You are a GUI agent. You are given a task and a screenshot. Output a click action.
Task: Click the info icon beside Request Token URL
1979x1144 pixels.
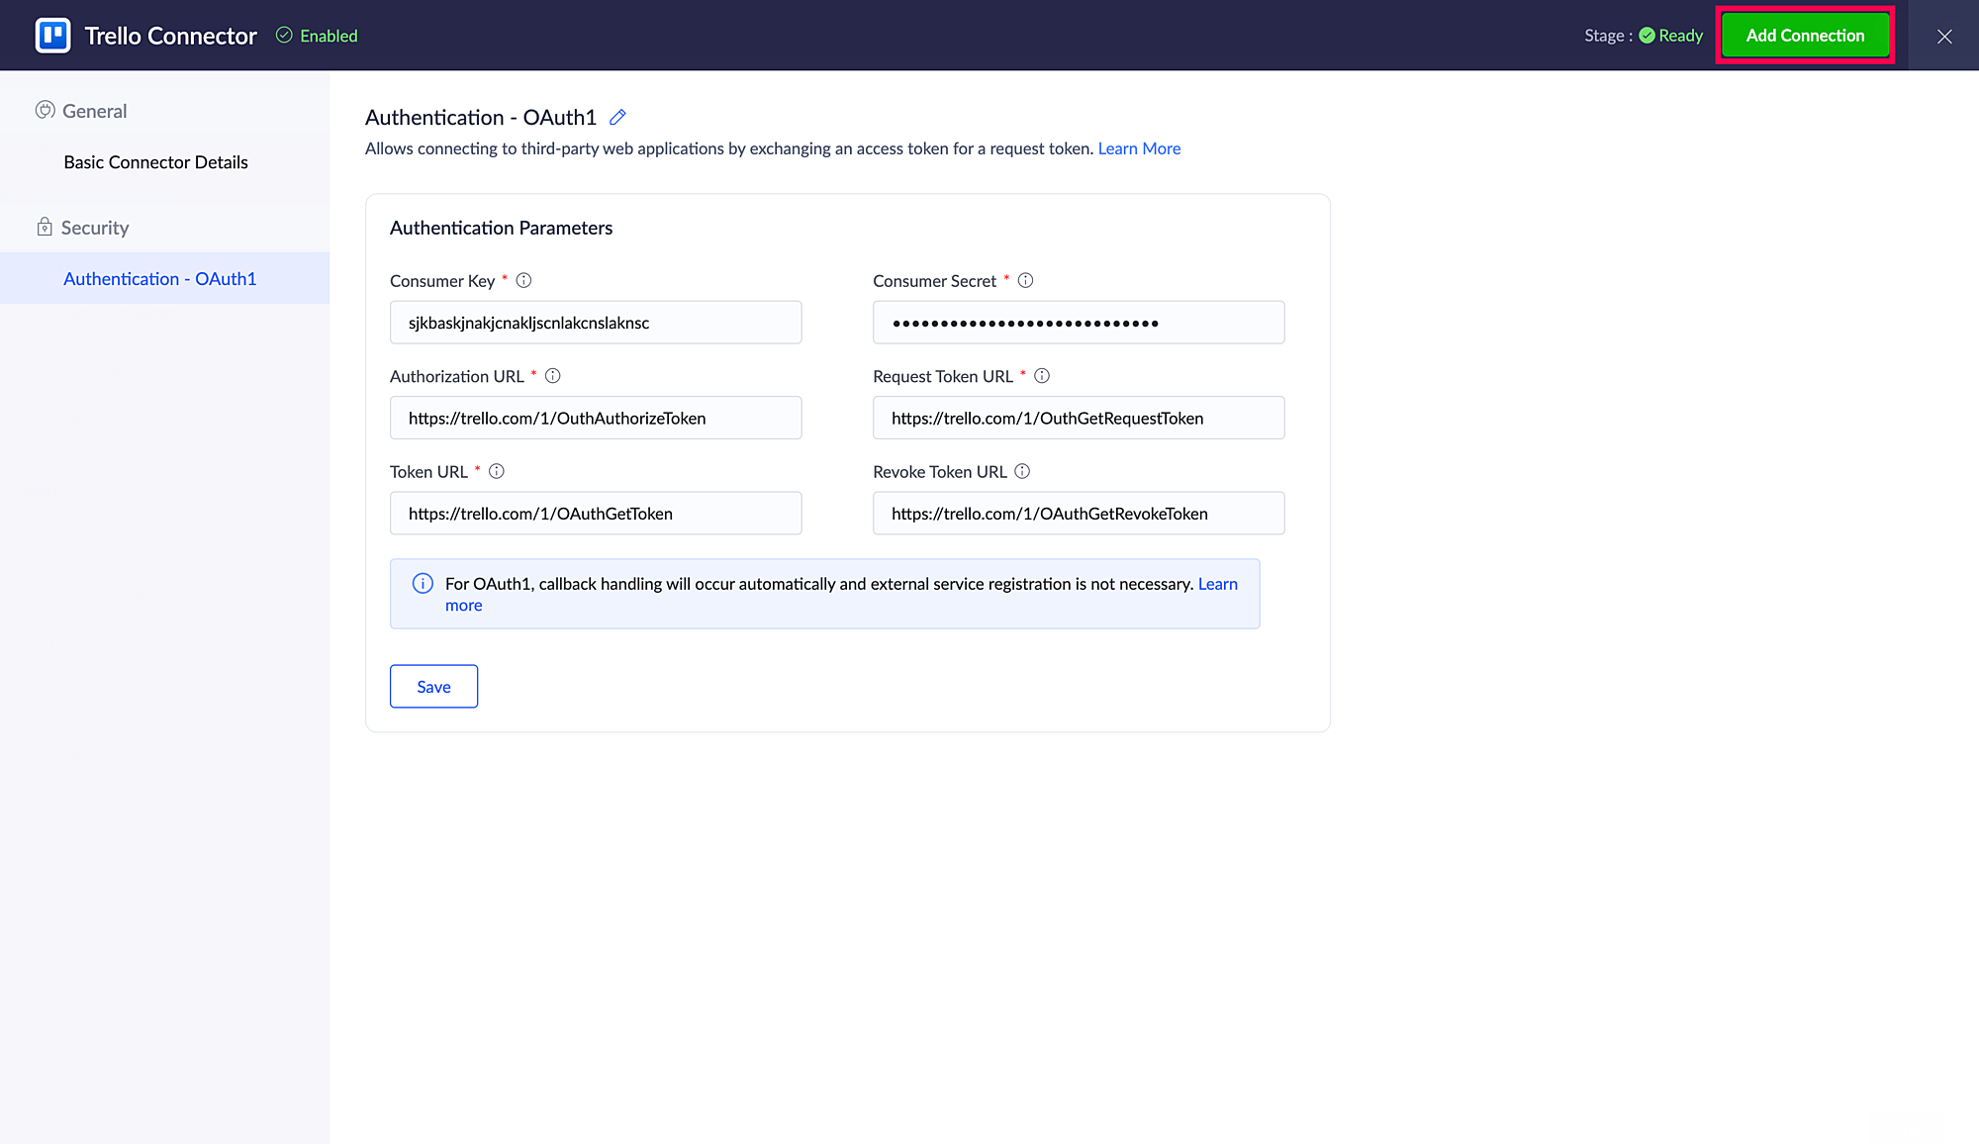point(1042,376)
